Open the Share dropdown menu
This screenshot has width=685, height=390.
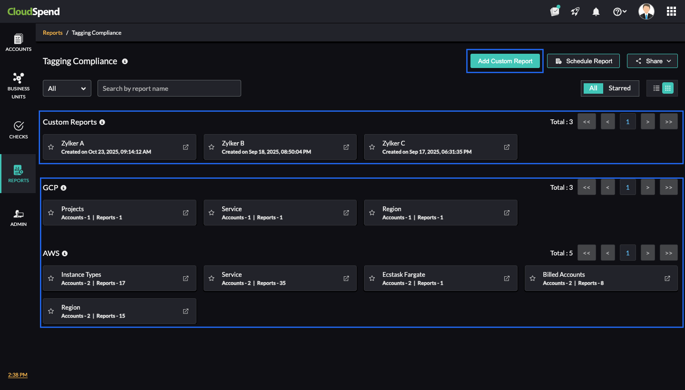[652, 61]
